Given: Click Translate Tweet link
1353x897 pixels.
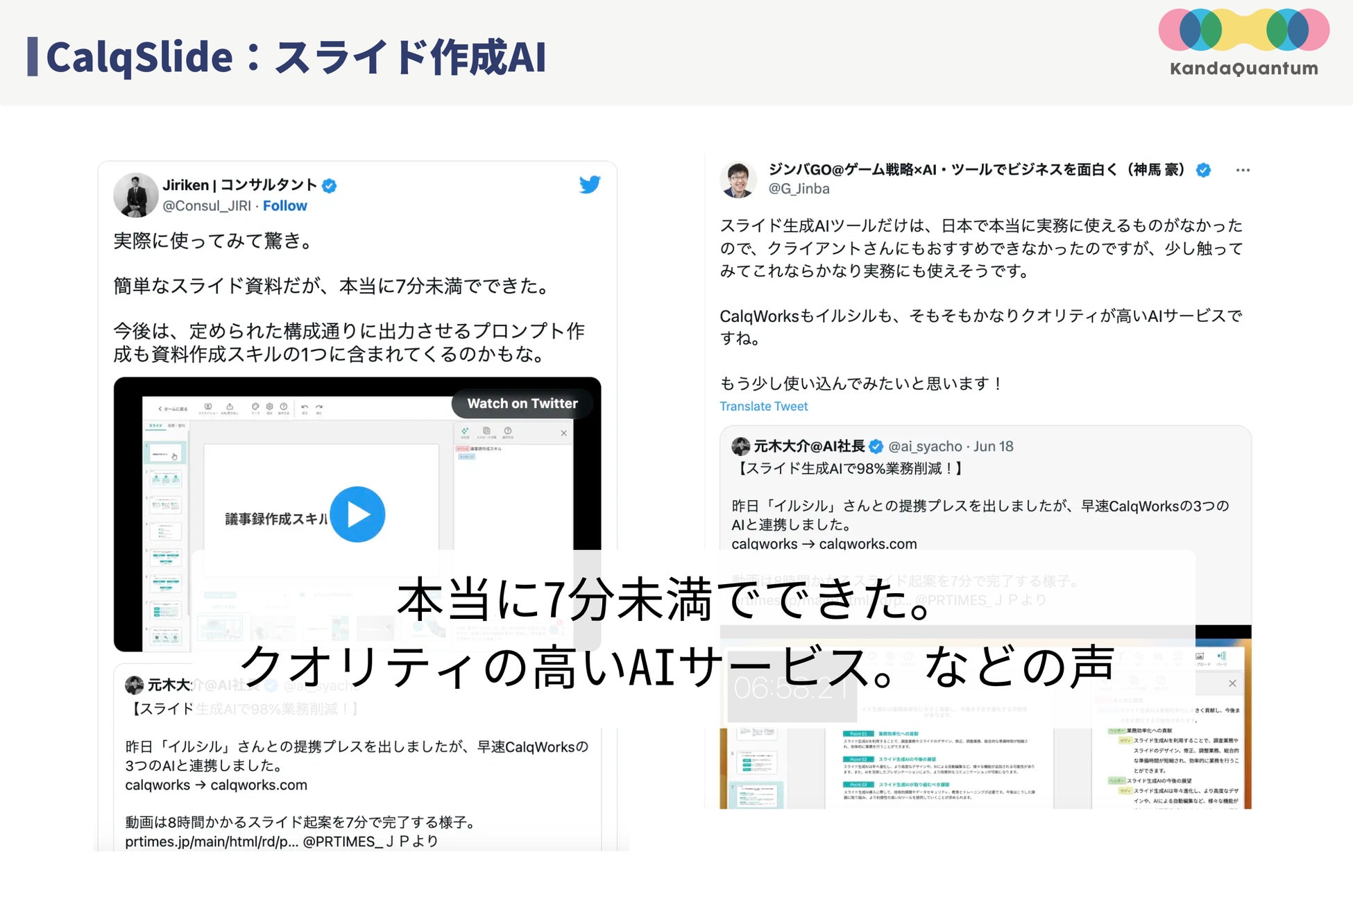Looking at the screenshot, I should click(763, 407).
